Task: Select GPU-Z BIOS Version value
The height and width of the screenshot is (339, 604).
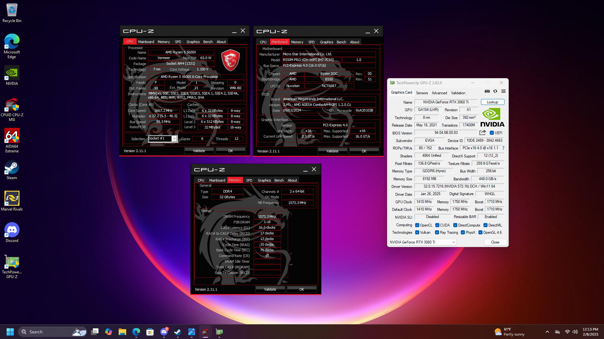Action: click(x=446, y=133)
